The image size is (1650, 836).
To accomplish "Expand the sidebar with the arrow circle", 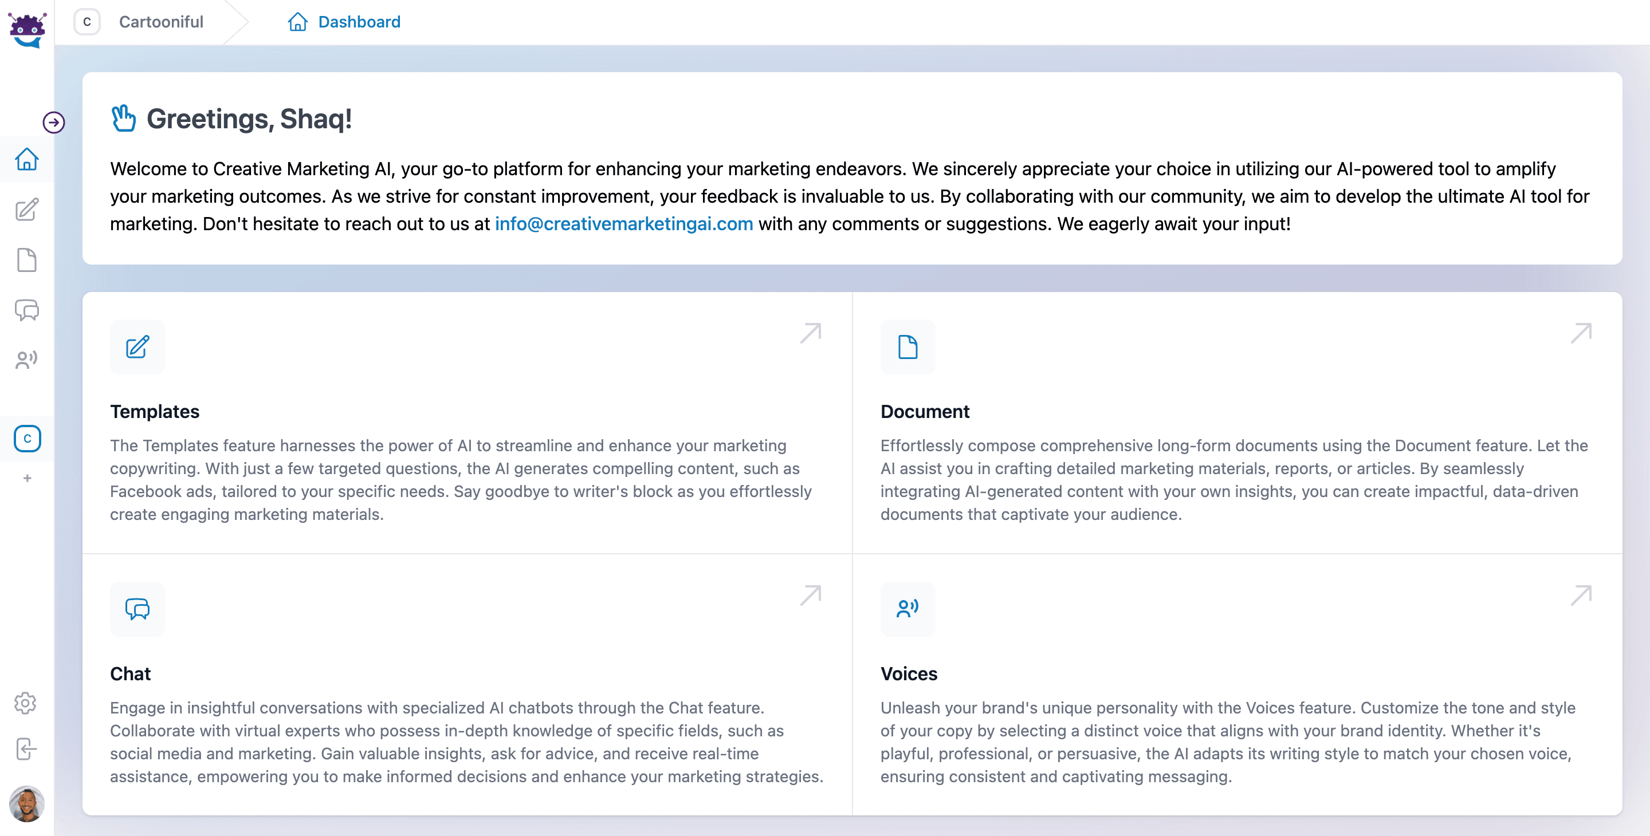I will [x=54, y=123].
